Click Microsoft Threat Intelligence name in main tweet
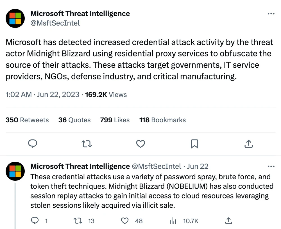281x229 pixels. click(80, 13)
